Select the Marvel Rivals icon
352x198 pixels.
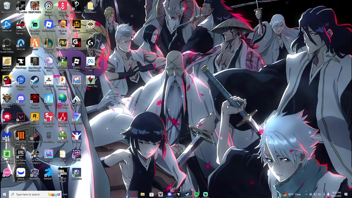[x=63, y=45]
